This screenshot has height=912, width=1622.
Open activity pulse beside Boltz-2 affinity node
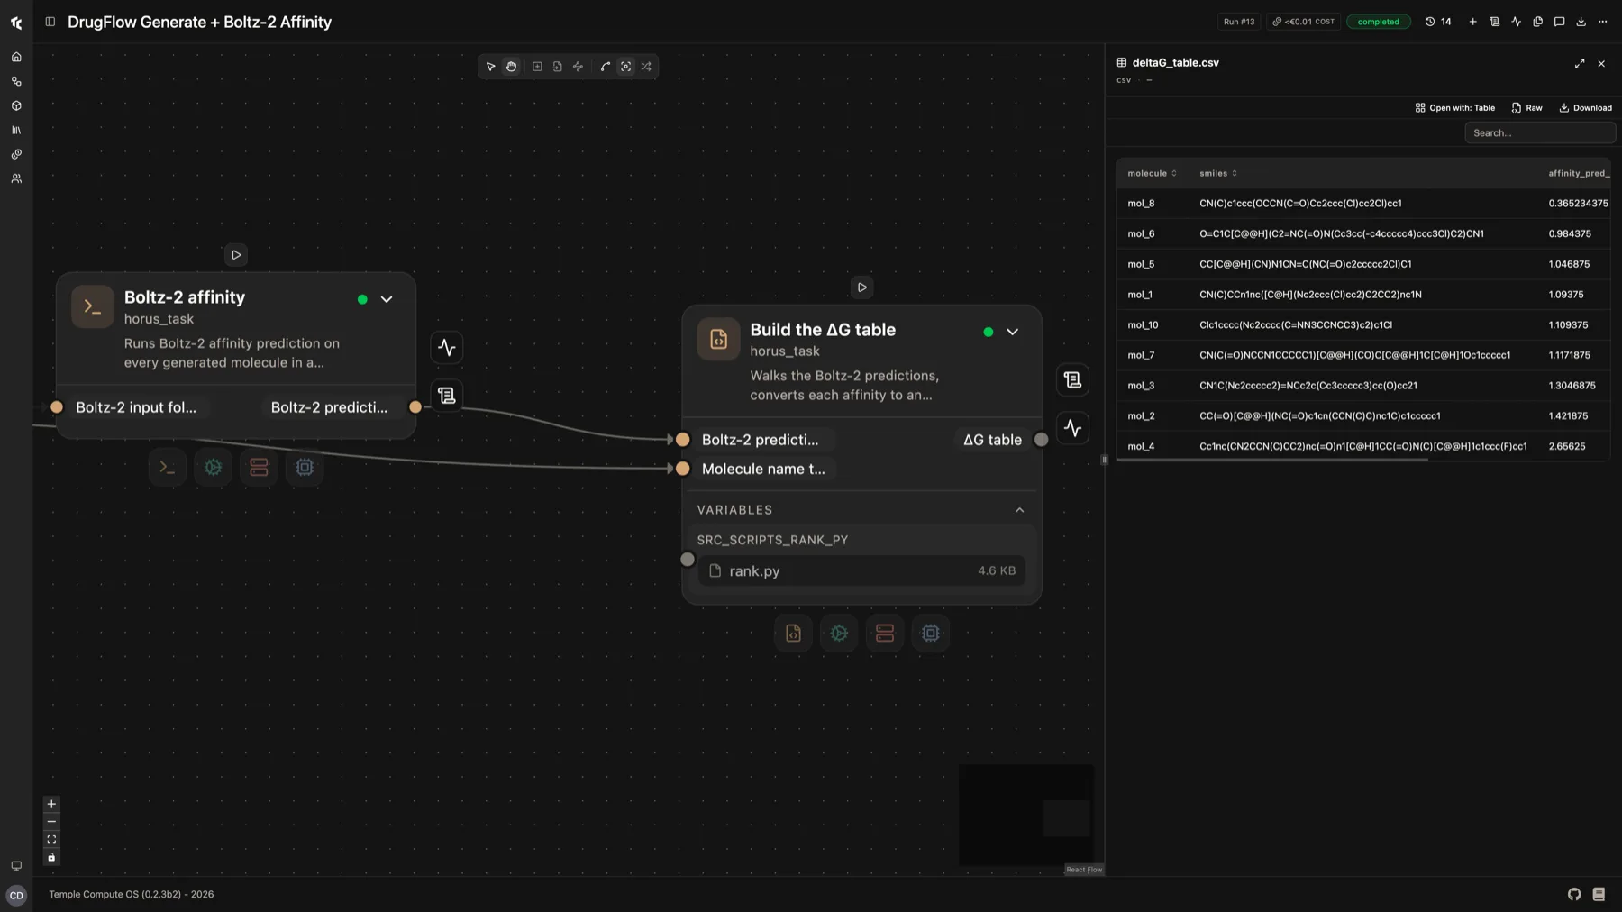pyautogui.click(x=447, y=348)
